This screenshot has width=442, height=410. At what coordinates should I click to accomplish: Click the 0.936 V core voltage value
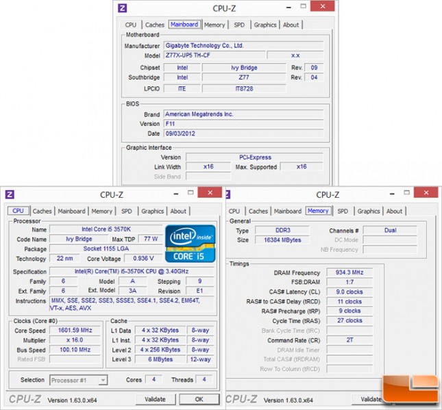(x=143, y=258)
